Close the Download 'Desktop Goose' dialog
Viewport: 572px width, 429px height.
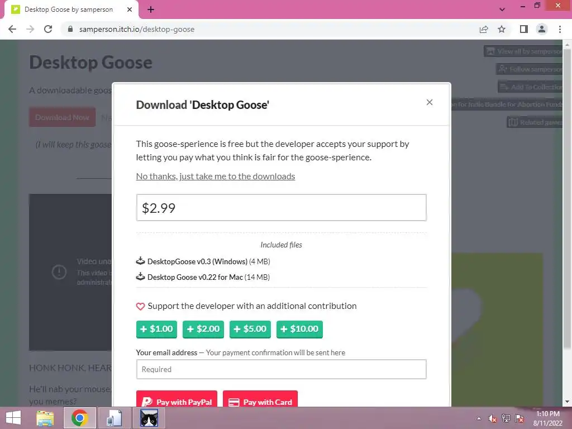click(x=430, y=102)
